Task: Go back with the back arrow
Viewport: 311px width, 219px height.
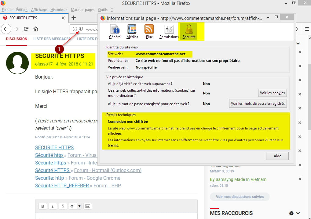Action: click(6, 29)
